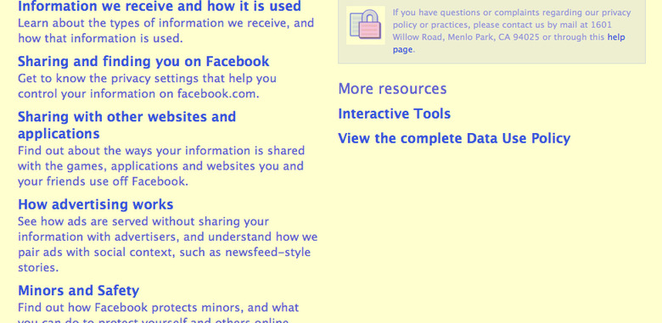The width and height of the screenshot is (662, 323).
Task: Click the "Find out how Facebook protects minors" text
Action: click(x=159, y=315)
